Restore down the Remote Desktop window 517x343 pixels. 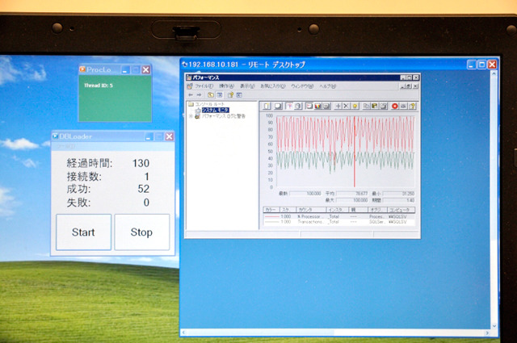tap(481, 65)
